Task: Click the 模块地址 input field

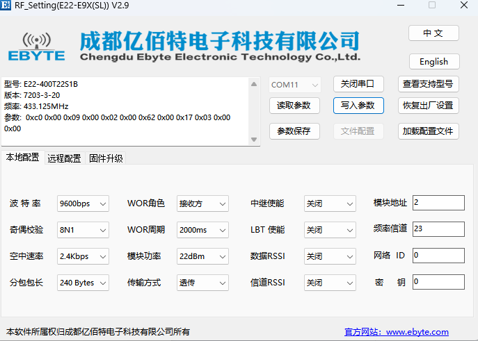Action: click(x=438, y=203)
